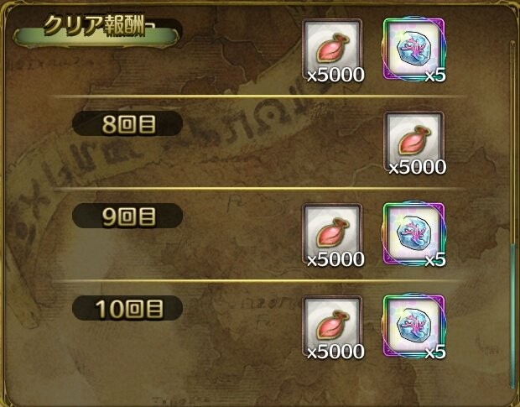The width and height of the screenshot is (520, 407).
Task: Select the 9回目 label
Action: [127, 216]
